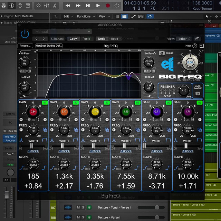Click go to beginning transport button
Viewport: 221px width, 221px height.
88,6
